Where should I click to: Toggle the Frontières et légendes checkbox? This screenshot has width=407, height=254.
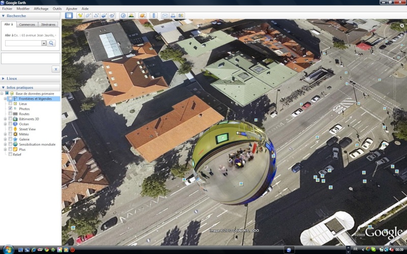10,99
